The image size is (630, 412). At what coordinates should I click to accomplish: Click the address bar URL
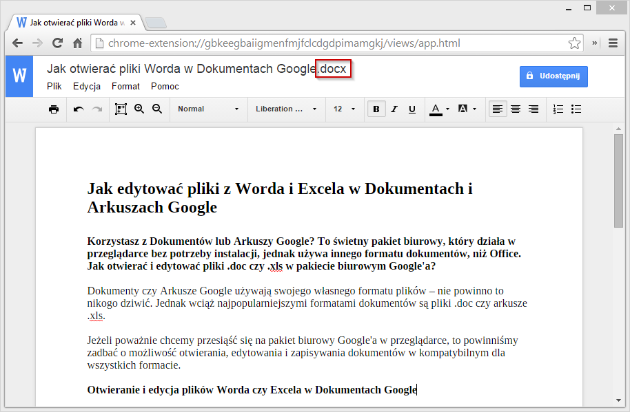coord(284,43)
